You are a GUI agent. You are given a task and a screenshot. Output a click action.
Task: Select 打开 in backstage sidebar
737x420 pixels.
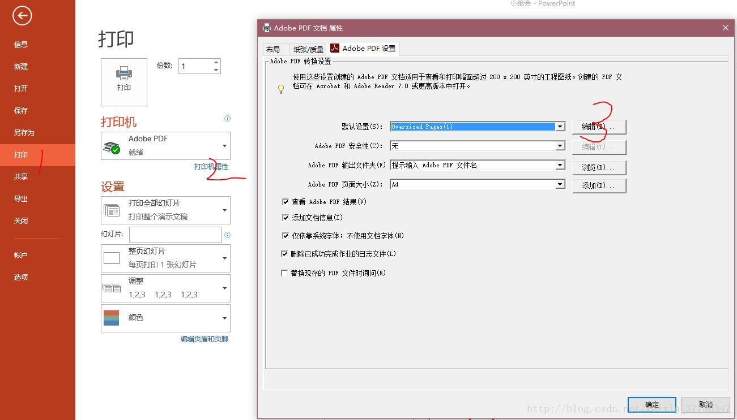click(x=37, y=88)
